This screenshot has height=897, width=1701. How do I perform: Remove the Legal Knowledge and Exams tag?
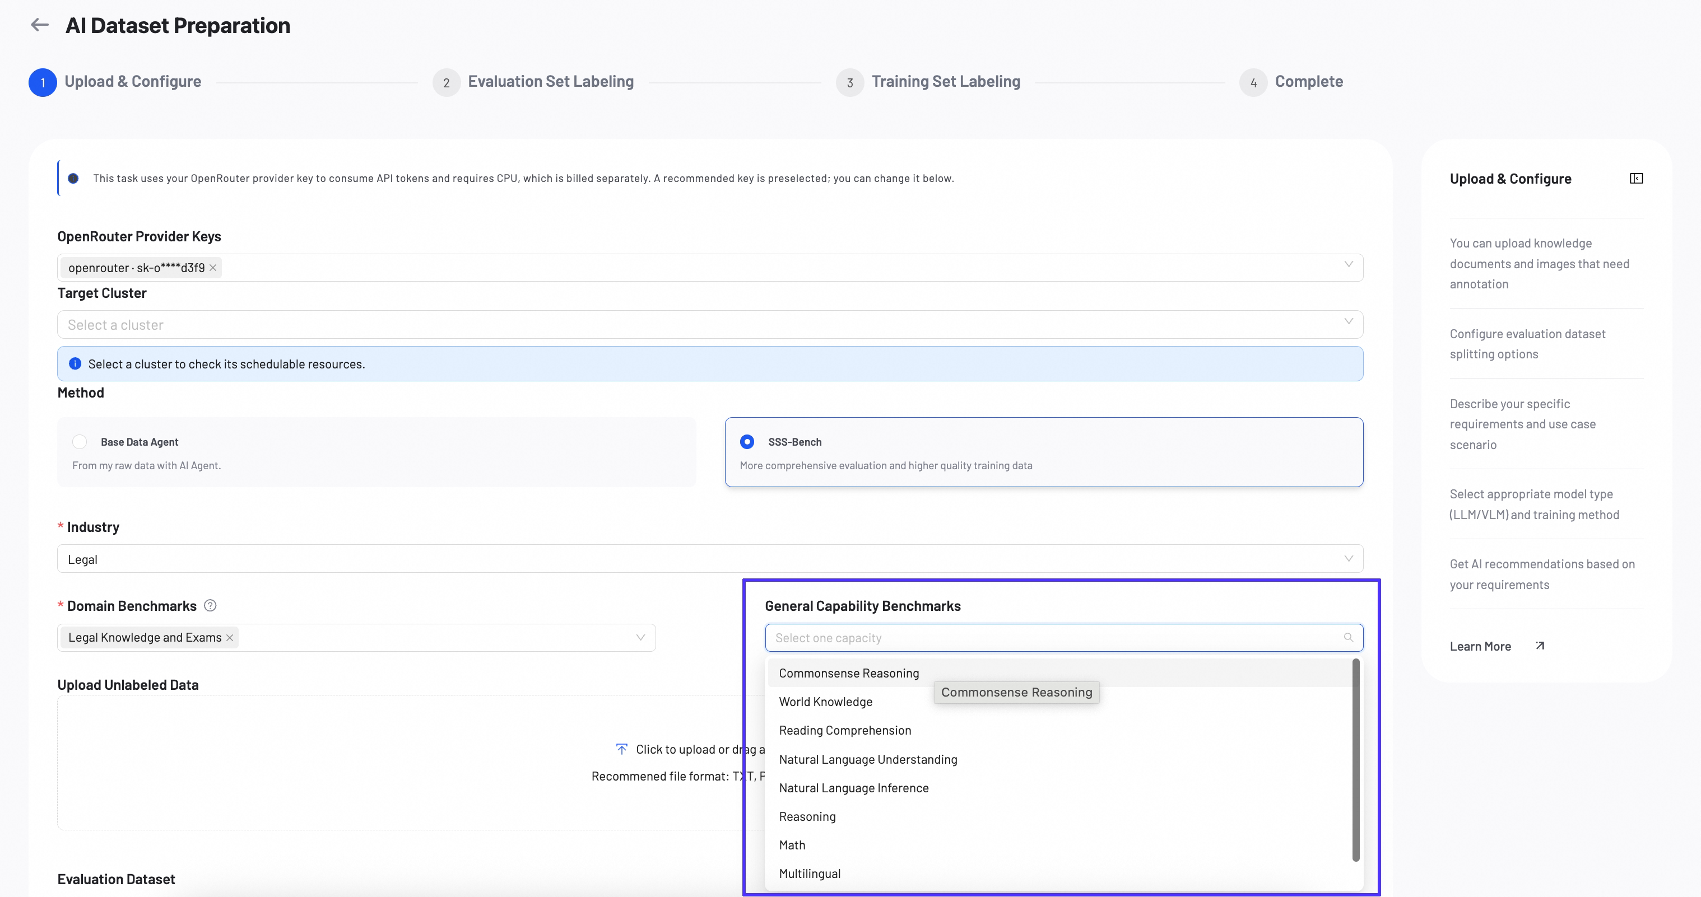[x=229, y=638]
